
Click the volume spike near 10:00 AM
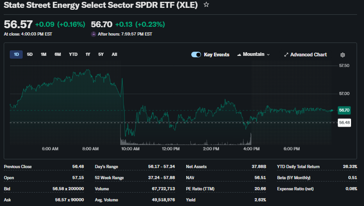[x=122, y=139]
